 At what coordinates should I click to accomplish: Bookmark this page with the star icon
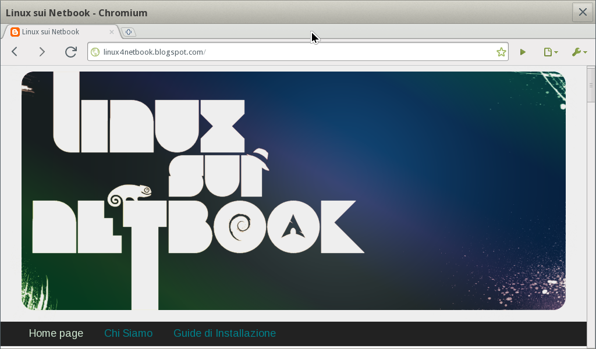point(501,52)
